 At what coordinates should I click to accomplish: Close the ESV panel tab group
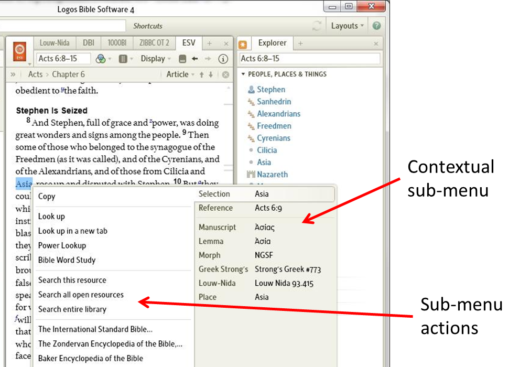[x=226, y=44]
